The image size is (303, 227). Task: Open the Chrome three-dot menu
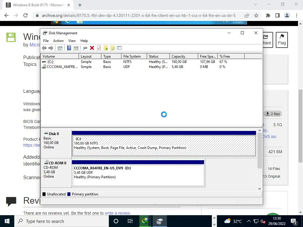[x=296, y=15]
